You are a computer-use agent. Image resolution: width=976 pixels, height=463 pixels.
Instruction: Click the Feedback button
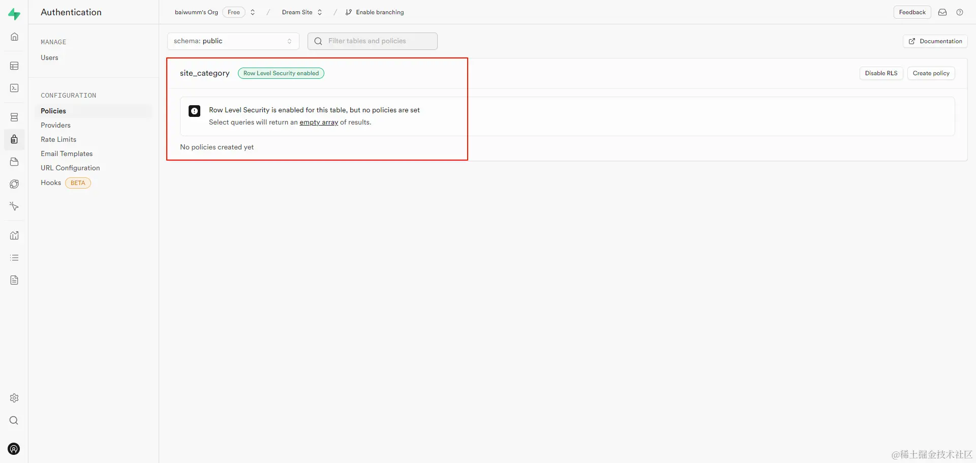pyautogui.click(x=912, y=12)
